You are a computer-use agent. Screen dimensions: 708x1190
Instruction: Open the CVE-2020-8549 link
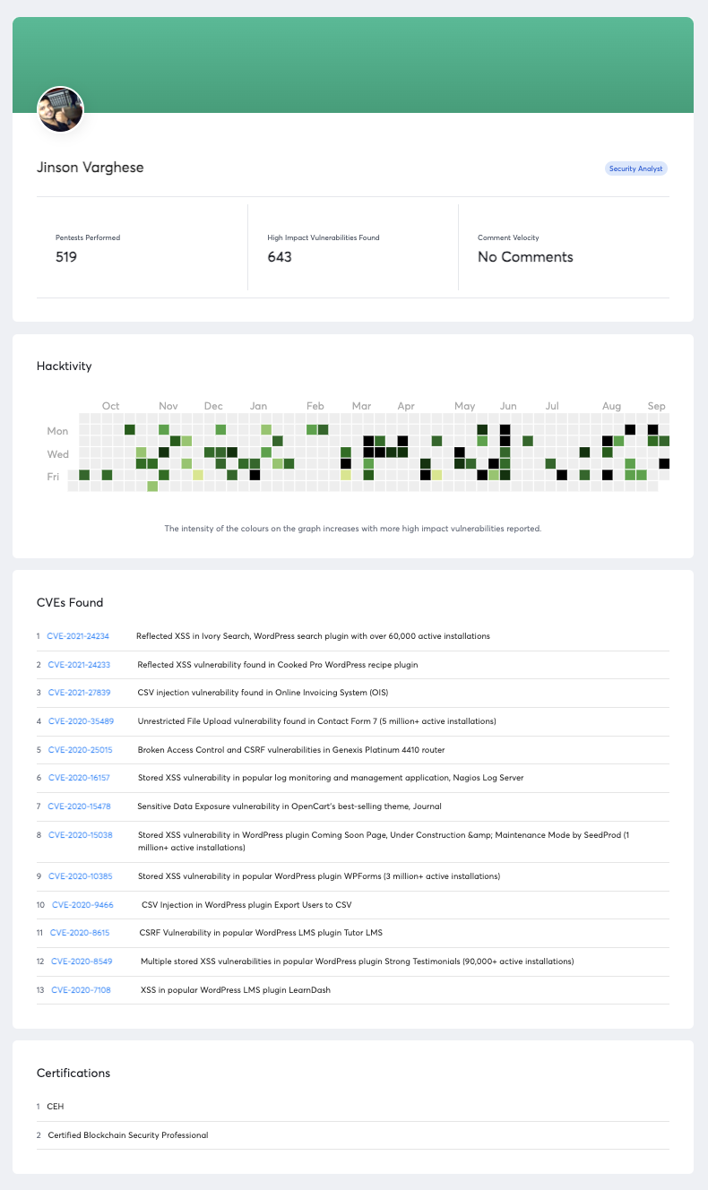tap(82, 961)
